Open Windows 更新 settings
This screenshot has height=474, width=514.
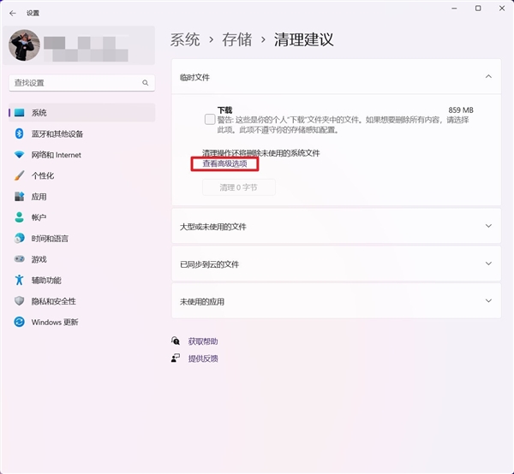pos(54,323)
